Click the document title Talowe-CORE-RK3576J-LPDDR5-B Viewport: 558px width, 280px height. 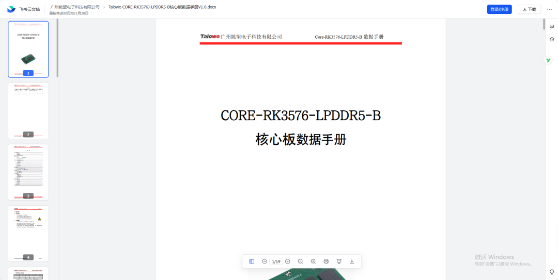(x=162, y=7)
